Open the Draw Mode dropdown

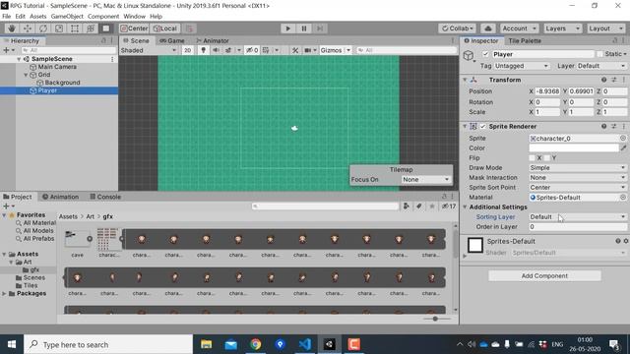(x=578, y=168)
